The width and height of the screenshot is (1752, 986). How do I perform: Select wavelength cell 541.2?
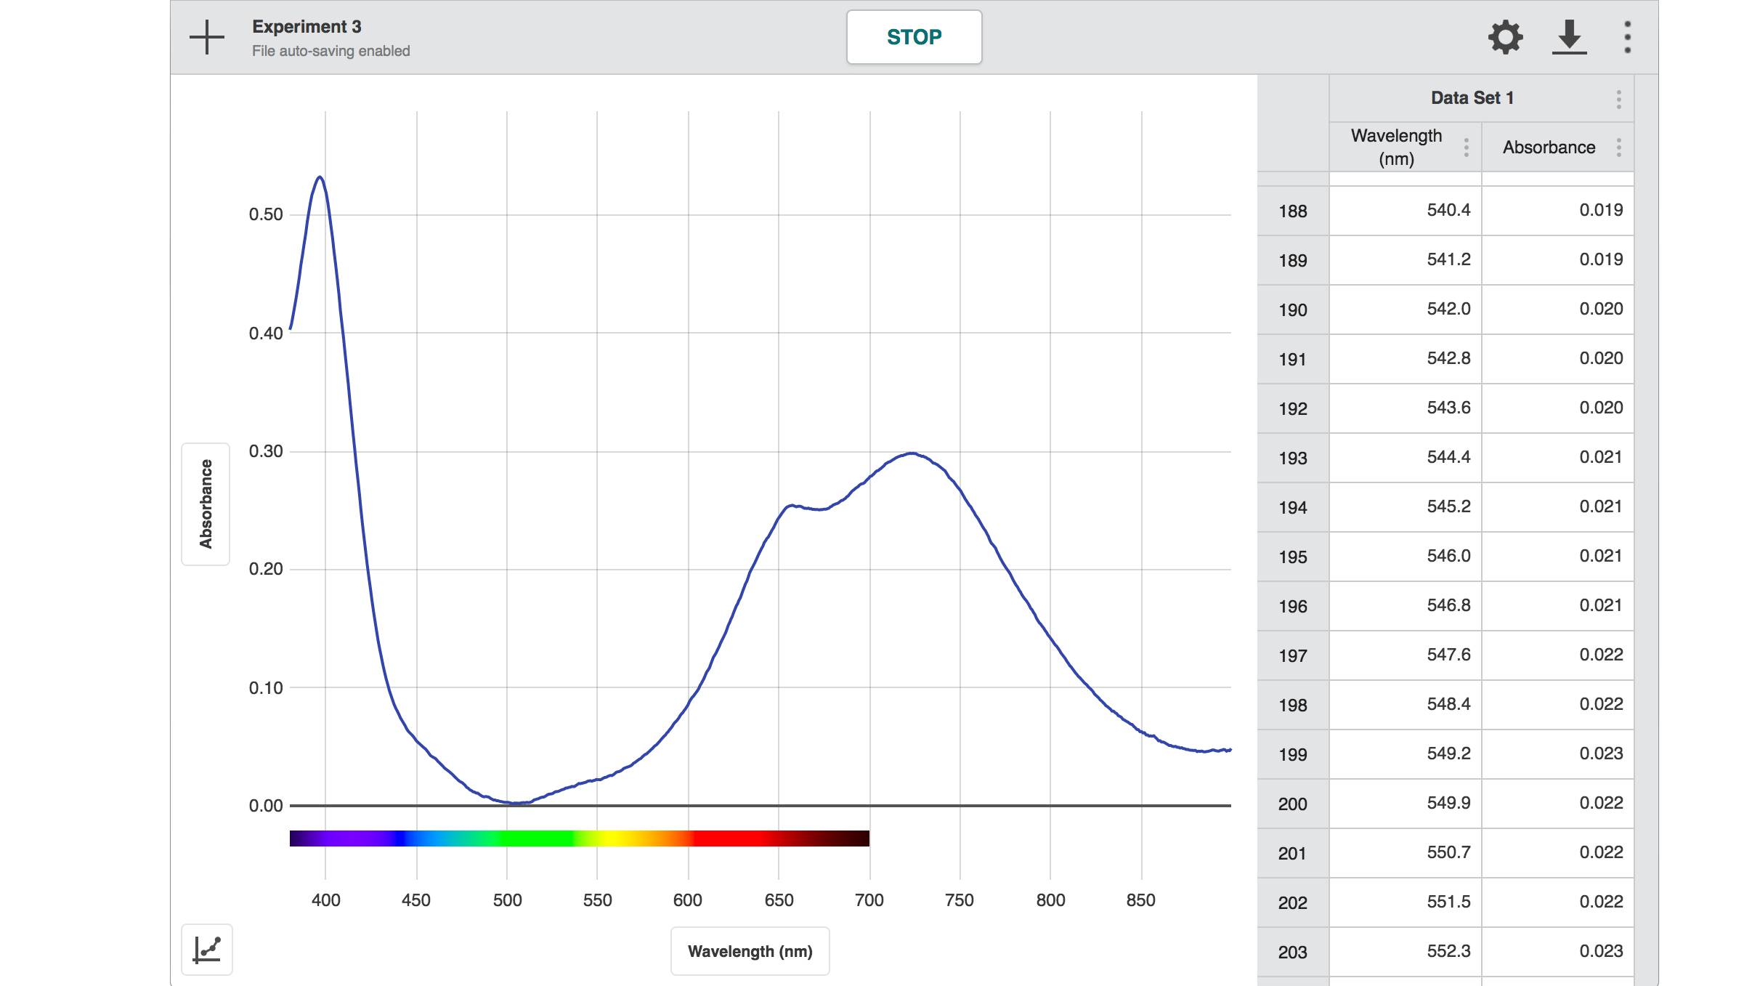point(1406,259)
